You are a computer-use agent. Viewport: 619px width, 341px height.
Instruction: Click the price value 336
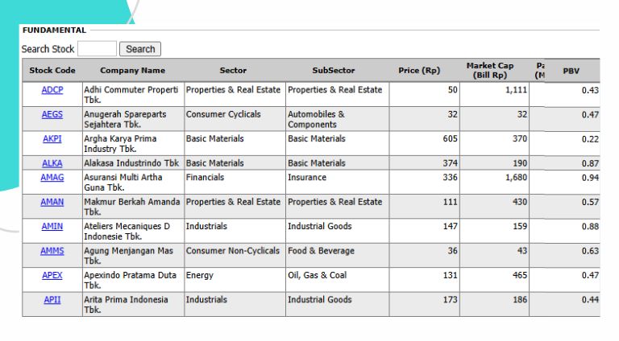click(450, 177)
